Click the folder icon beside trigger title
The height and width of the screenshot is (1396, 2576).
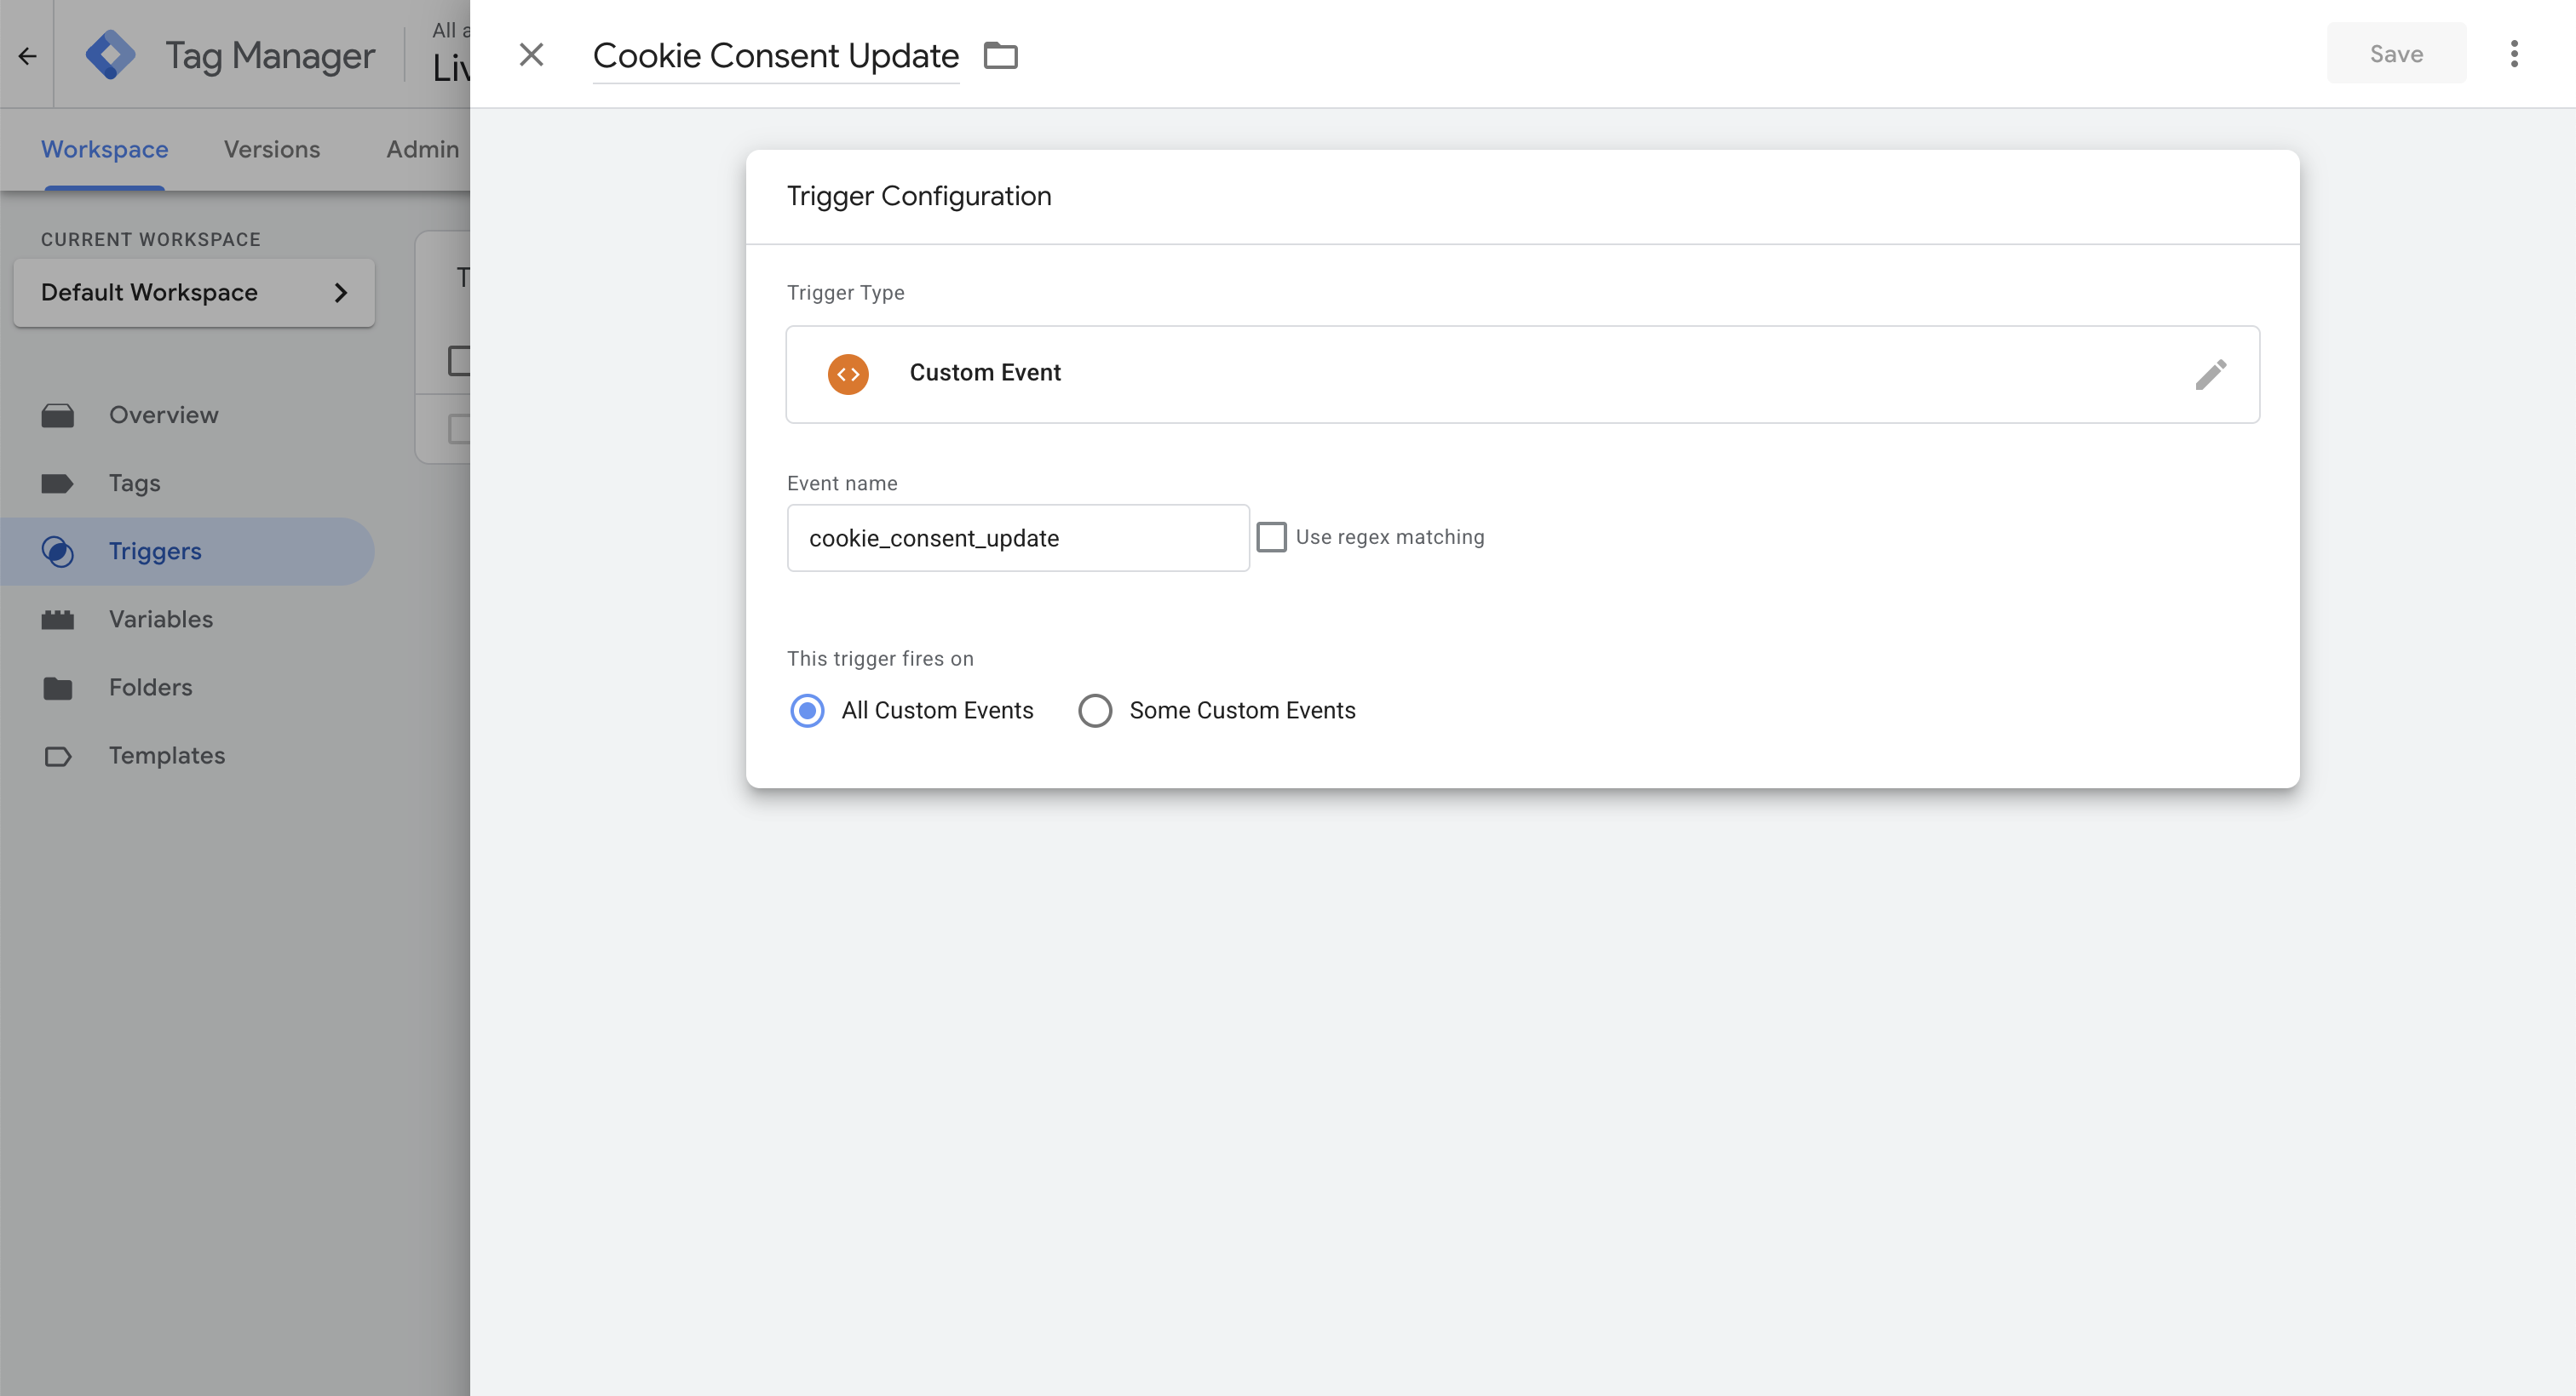click(1000, 55)
